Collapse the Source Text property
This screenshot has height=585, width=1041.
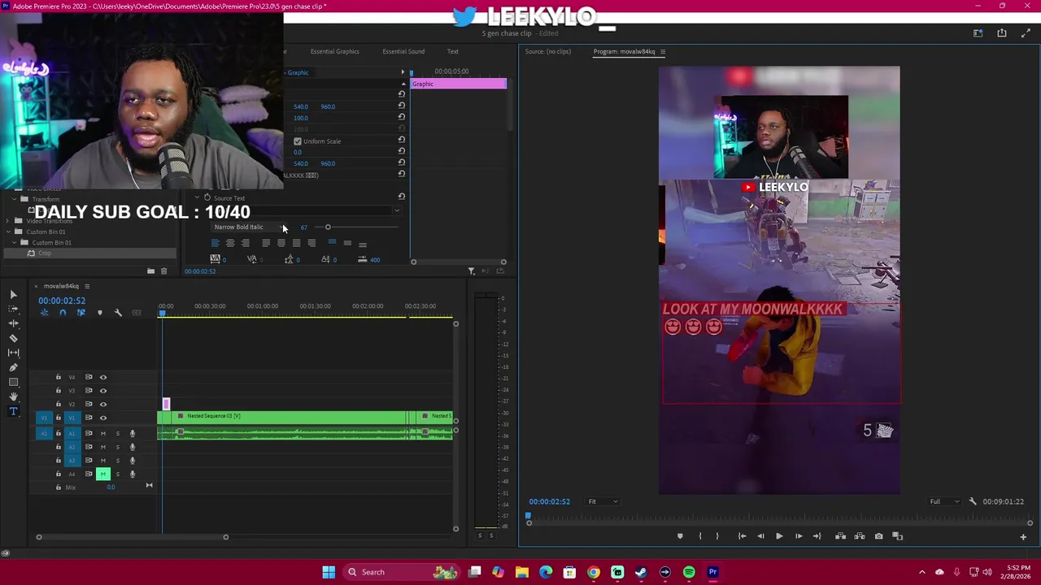coord(198,197)
